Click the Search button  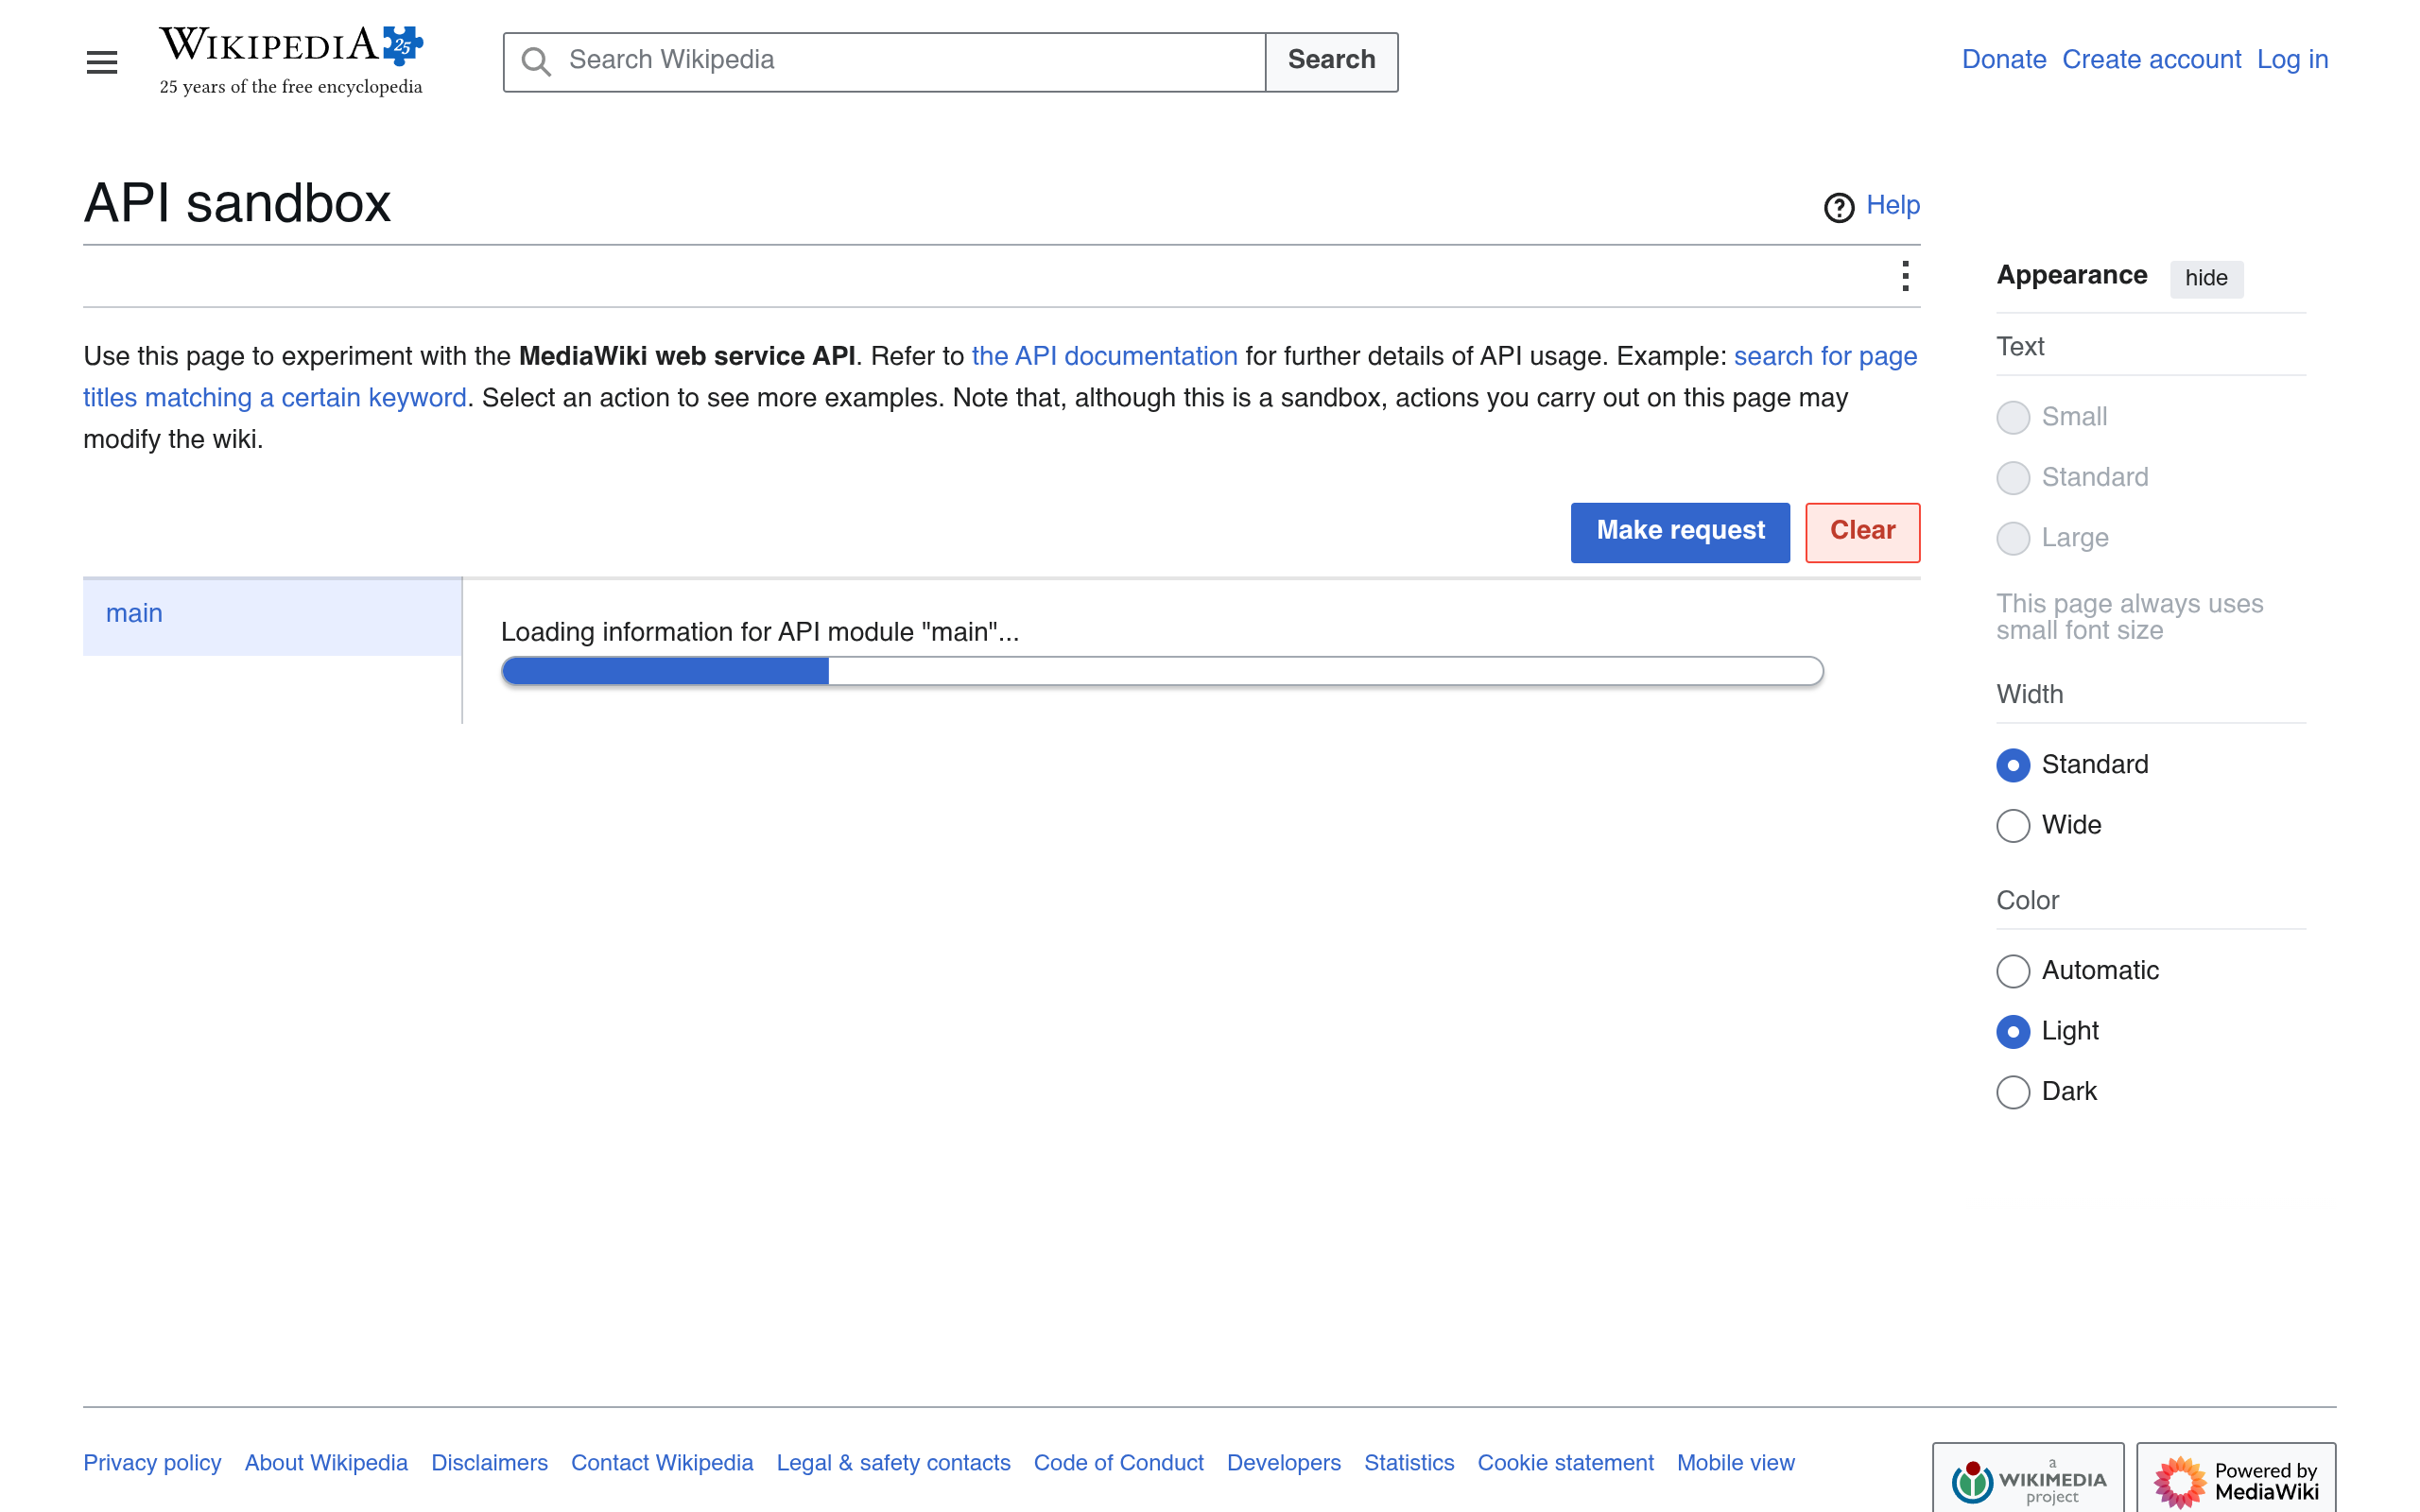tap(1331, 62)
